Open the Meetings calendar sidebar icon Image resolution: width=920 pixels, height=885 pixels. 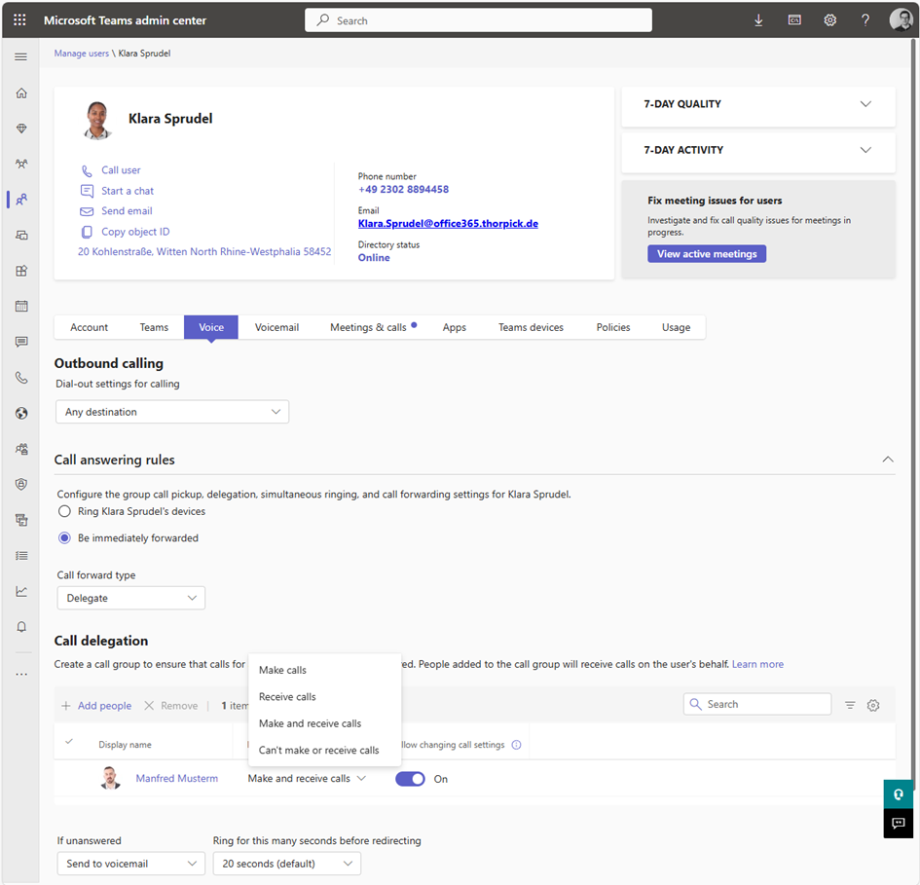click(21, 306)
